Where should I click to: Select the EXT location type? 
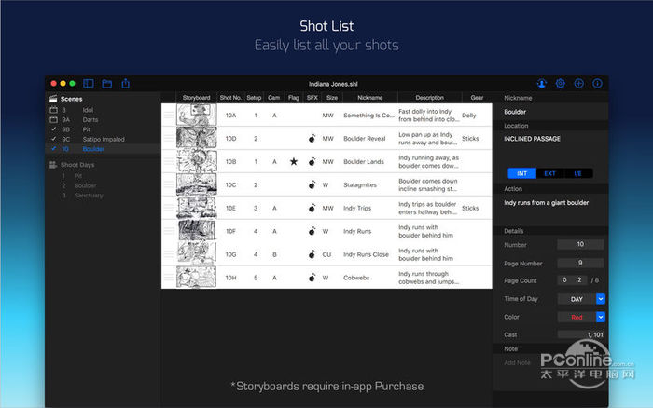coord(549,173)
